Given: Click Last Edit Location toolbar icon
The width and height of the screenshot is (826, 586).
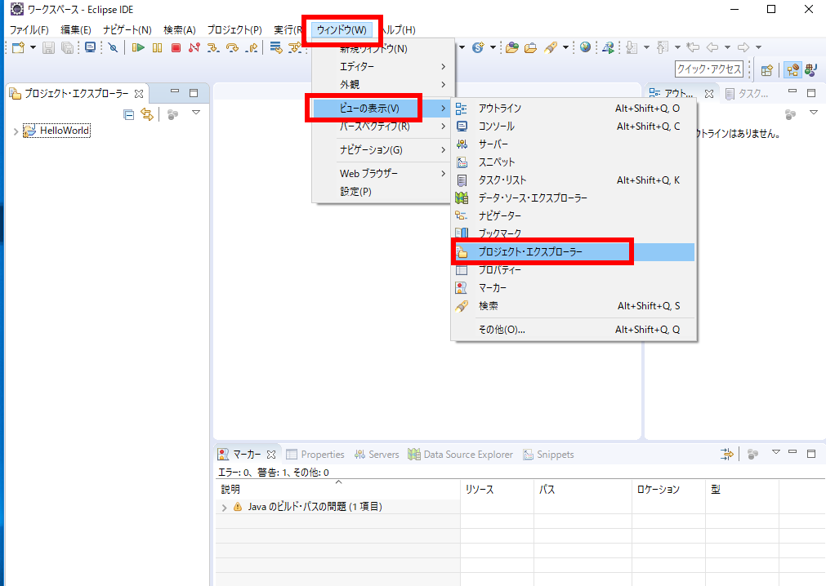Looking at the screenshot, I should pos(694,48).
